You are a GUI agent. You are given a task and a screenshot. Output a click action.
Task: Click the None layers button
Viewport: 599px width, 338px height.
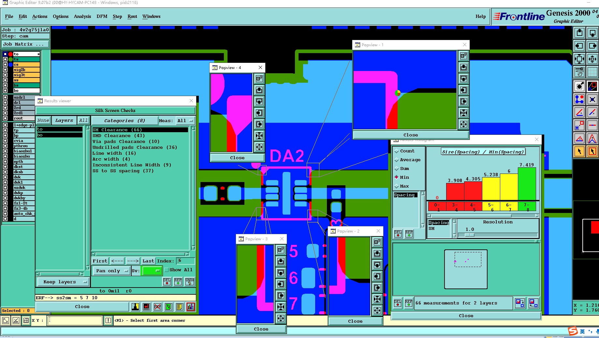coord(43,120)
